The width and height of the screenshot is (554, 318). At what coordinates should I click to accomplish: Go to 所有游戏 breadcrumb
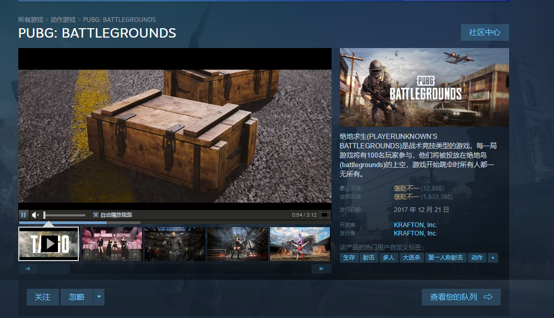click(31, 20)
